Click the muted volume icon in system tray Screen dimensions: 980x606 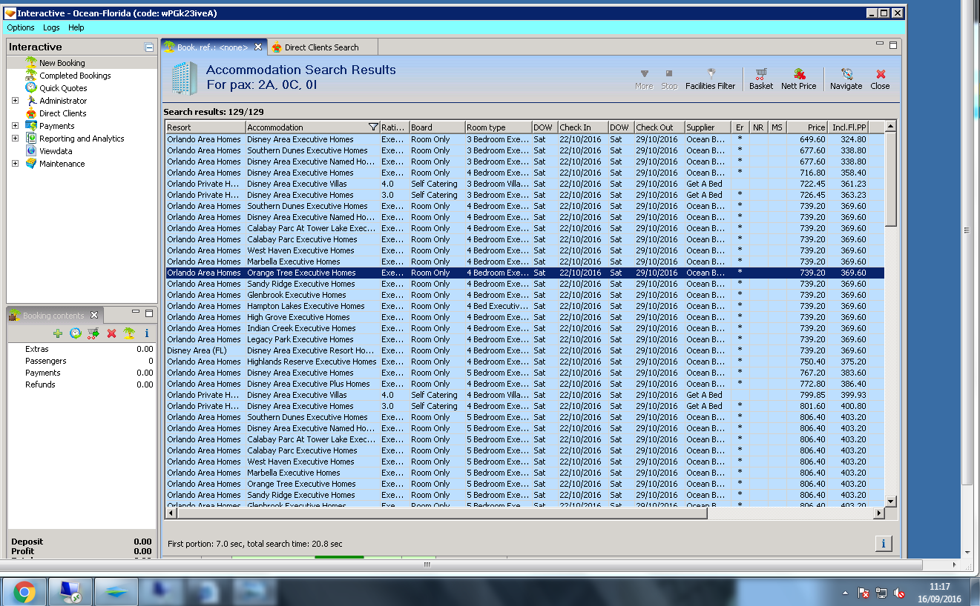(899, 593)
